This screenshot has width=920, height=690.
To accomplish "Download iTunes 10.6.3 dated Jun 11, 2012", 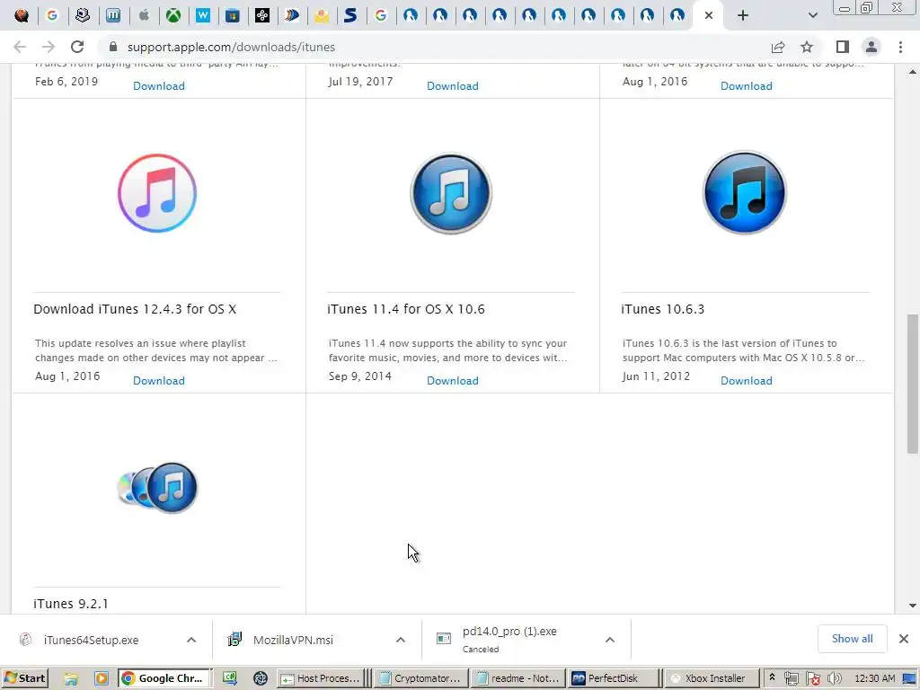I will (747, 380).
